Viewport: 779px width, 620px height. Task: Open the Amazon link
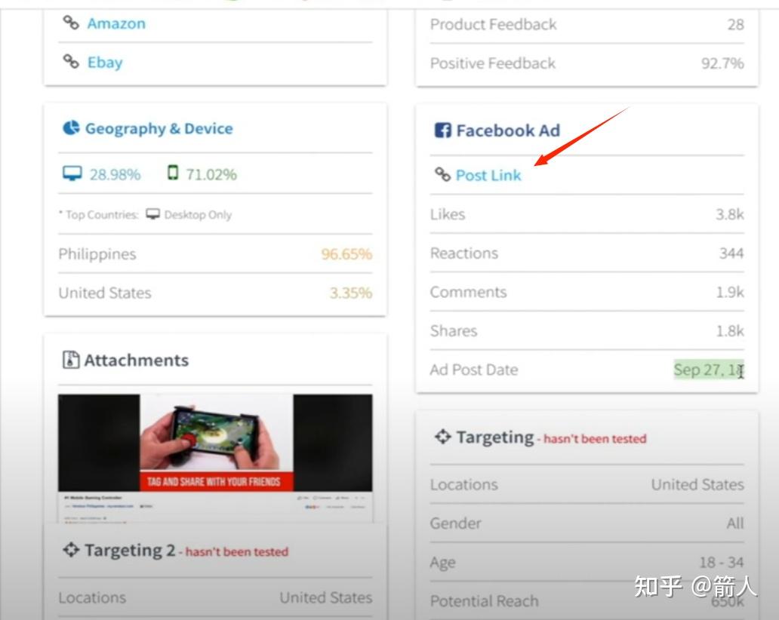tap(116, 23)
